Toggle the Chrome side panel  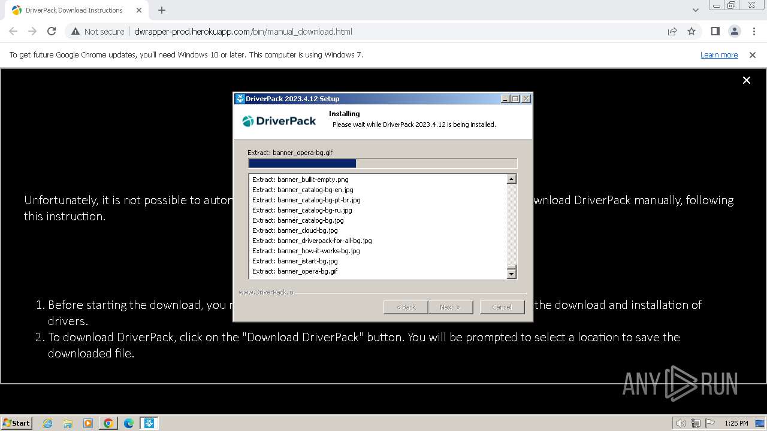click(715, 31)
